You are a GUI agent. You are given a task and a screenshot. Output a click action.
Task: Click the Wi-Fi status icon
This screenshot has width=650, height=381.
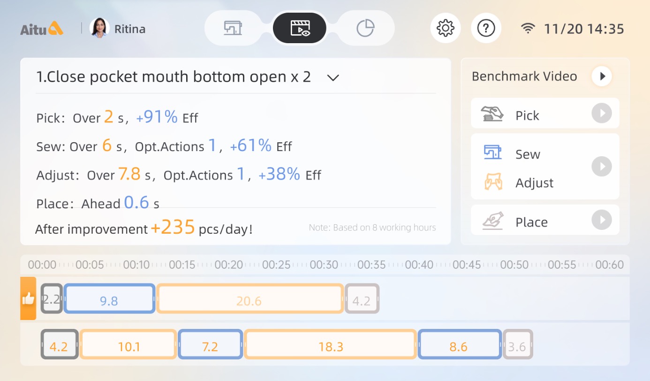528,29
